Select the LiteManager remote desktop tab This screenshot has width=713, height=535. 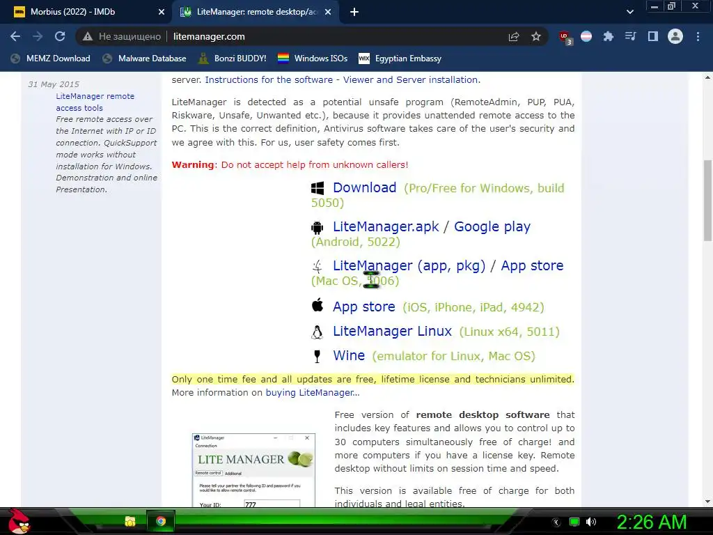257,13
